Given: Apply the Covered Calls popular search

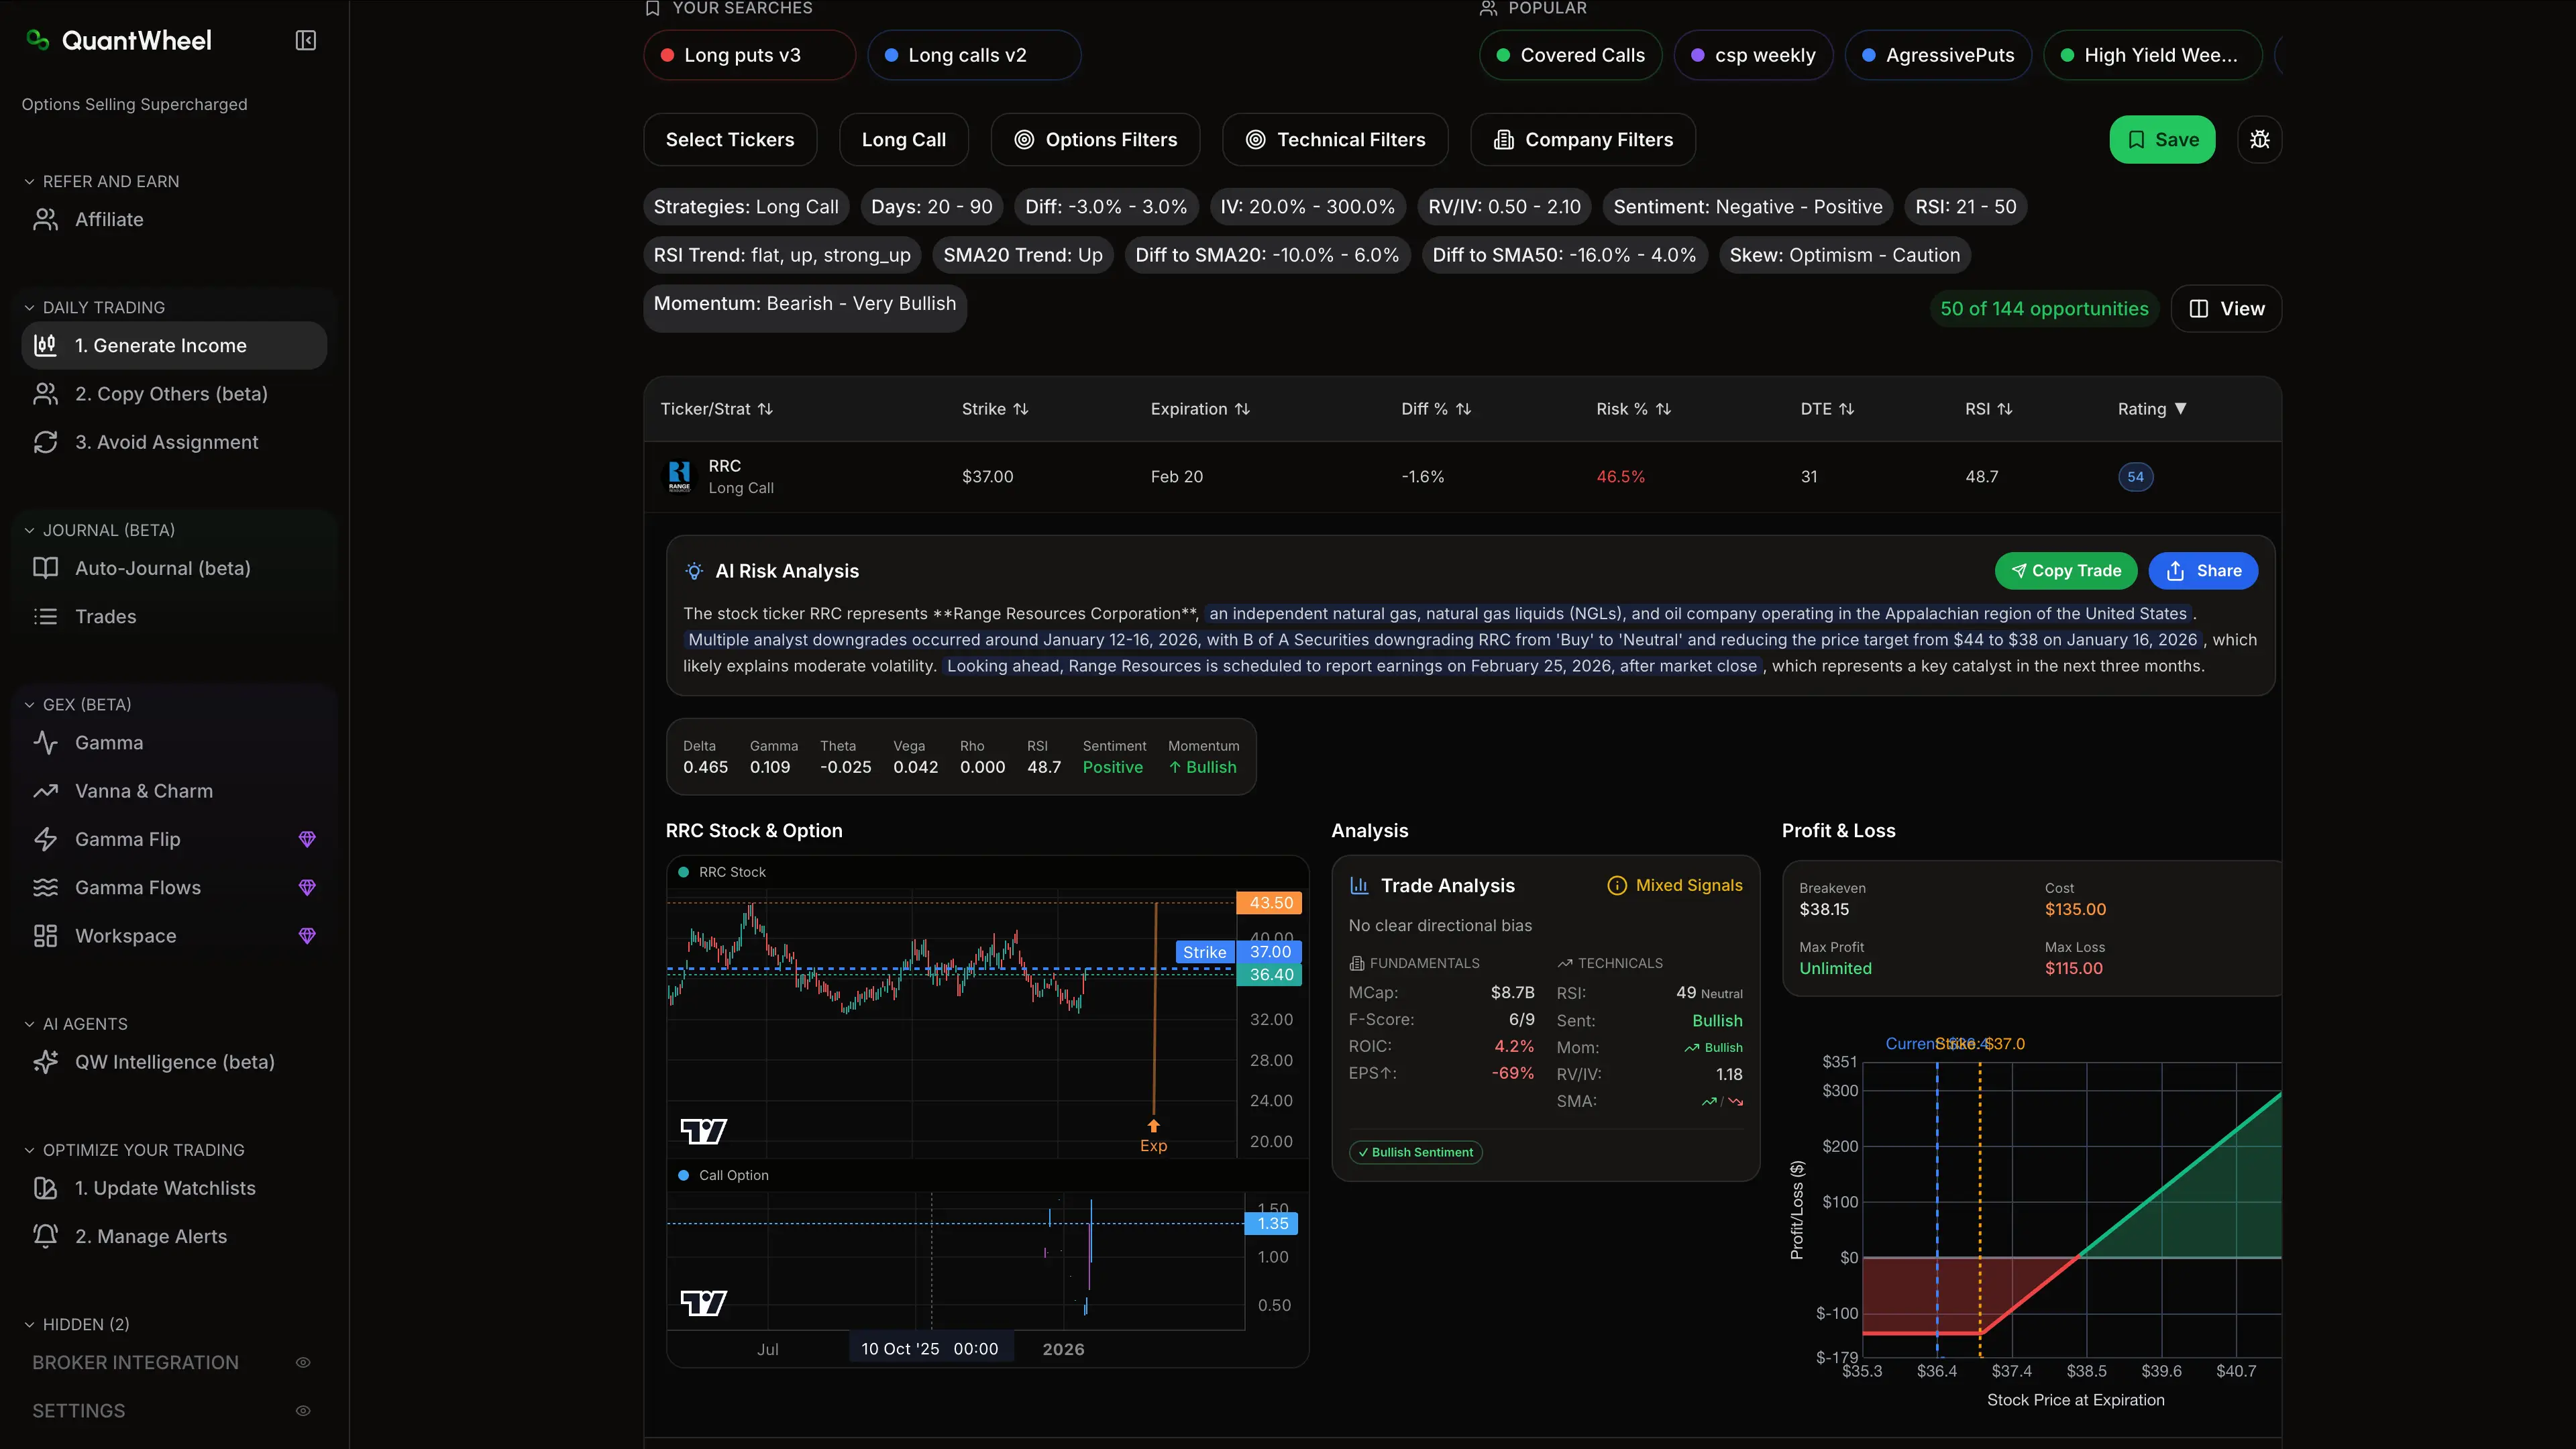Looking at the screenshot, I should click(x=1570, y=55).
